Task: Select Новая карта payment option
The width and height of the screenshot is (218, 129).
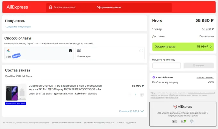Action: (x=110, y=53)
